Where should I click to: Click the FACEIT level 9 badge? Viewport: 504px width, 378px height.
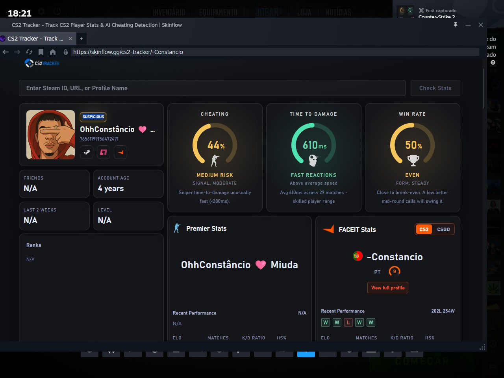point(395,271)
